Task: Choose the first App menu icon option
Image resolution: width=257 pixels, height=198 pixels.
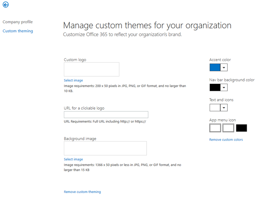Action: [215, 128]
